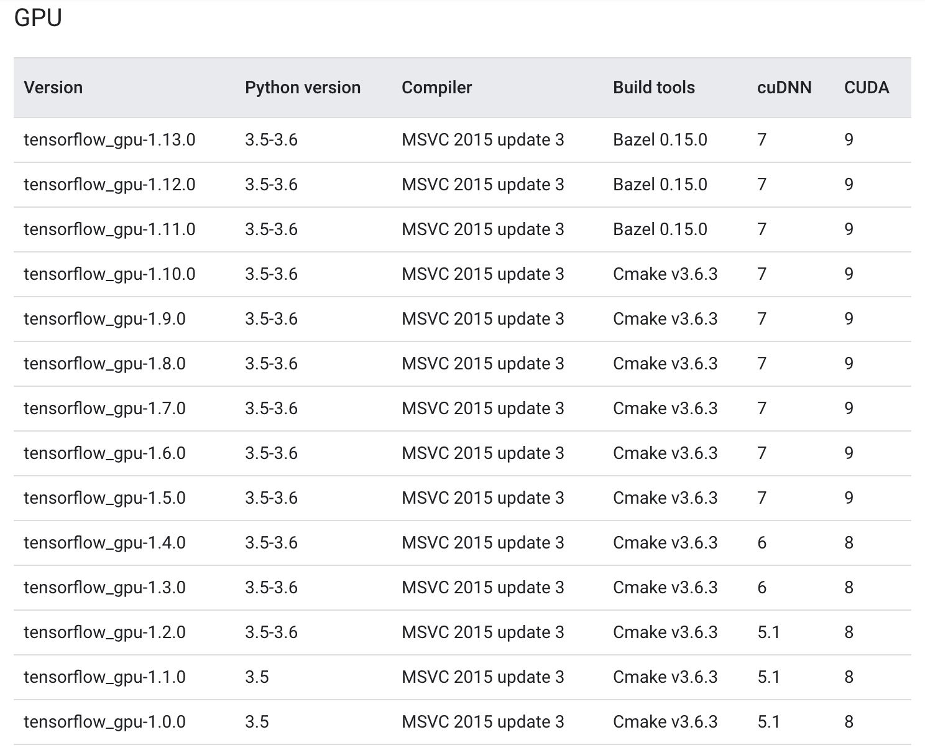Viewport: 925px width, 750px height.
Task: Click the tensorflow_gpu-1.0.0 cell
Action: tap(104, 721)
